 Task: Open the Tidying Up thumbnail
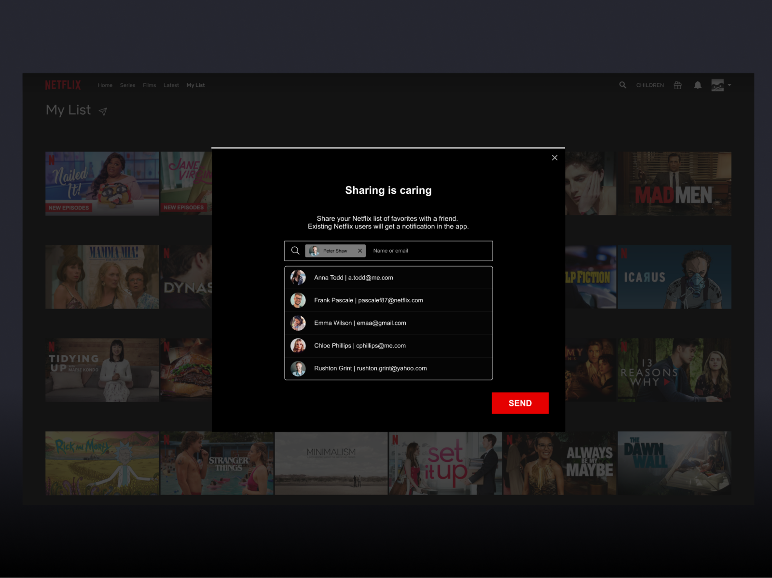click(102, 370)
